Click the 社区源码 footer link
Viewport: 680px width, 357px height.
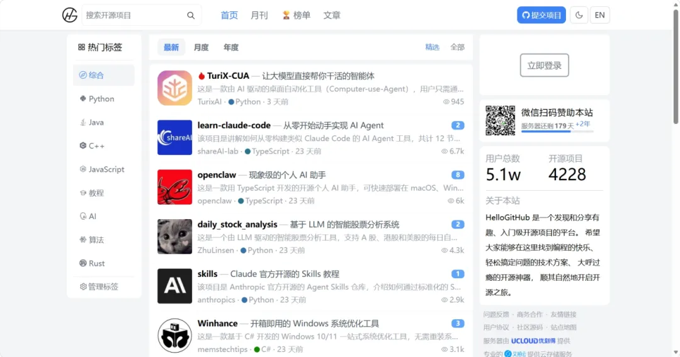click(x=530, y=327)
